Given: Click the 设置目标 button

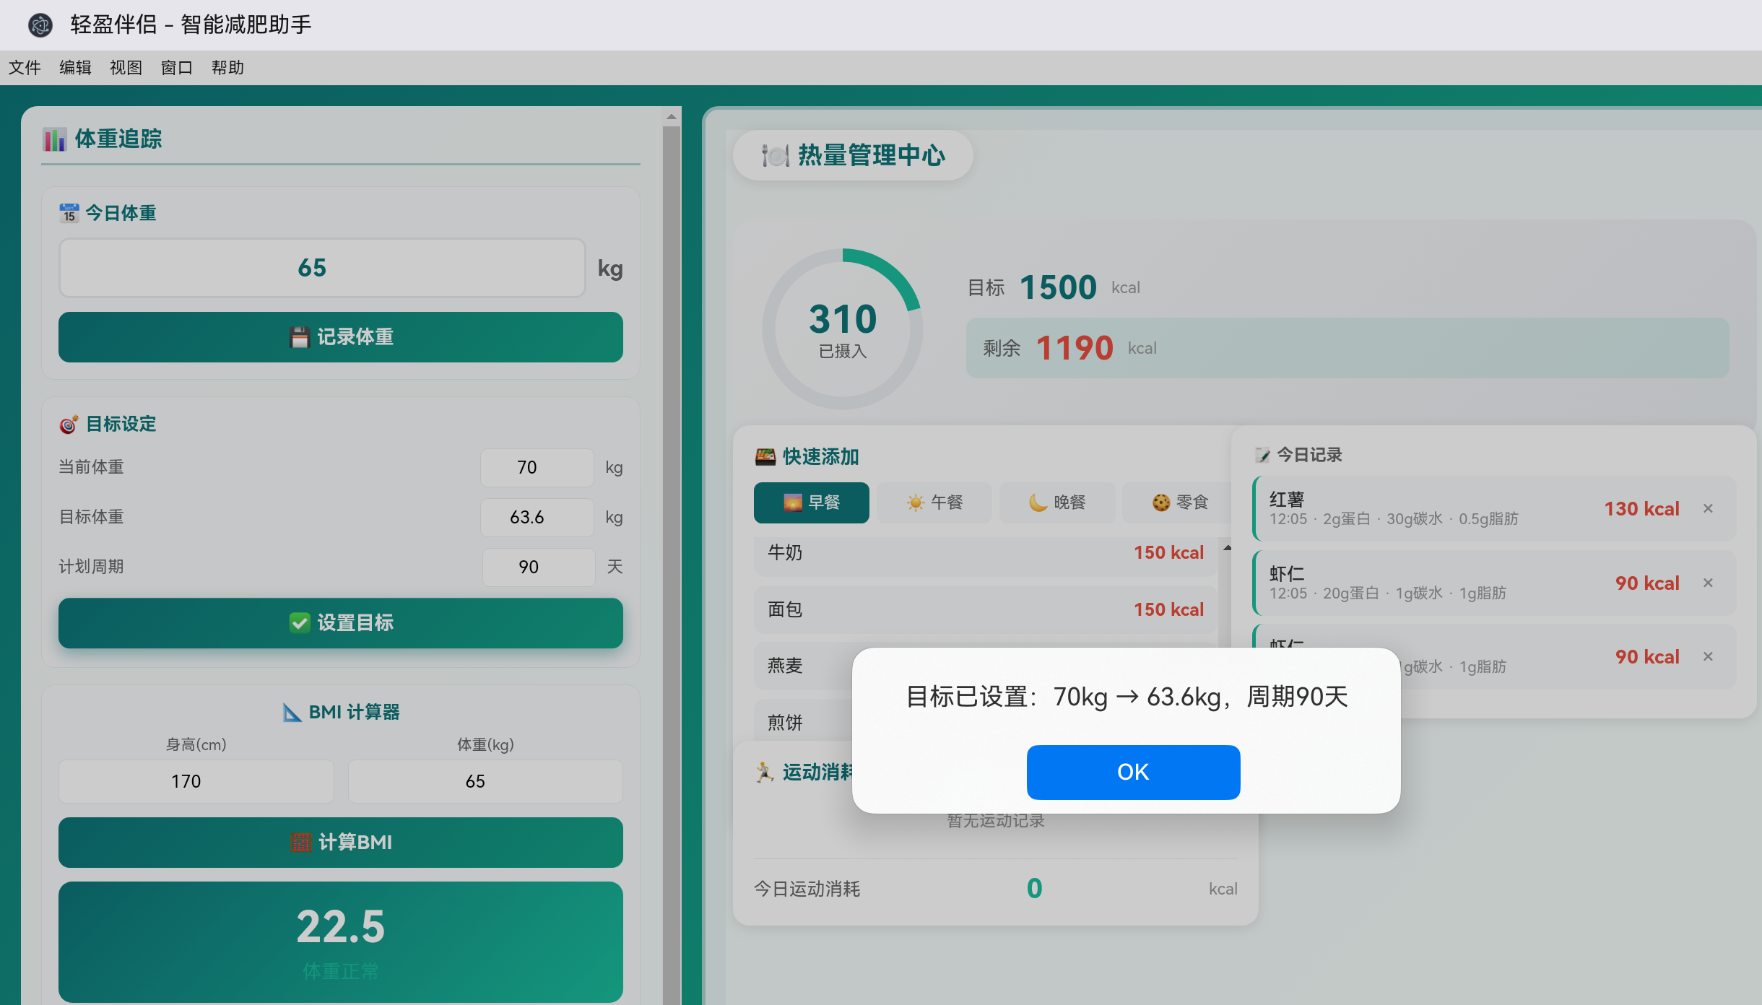Looking at the screenshot, I should tap(341, 623).
